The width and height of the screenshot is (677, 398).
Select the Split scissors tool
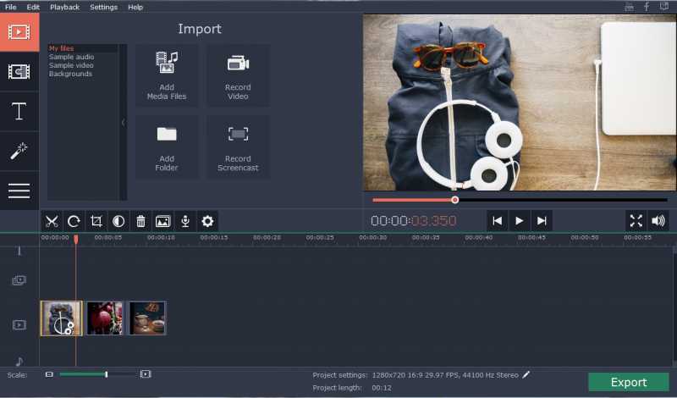point(52,221)
